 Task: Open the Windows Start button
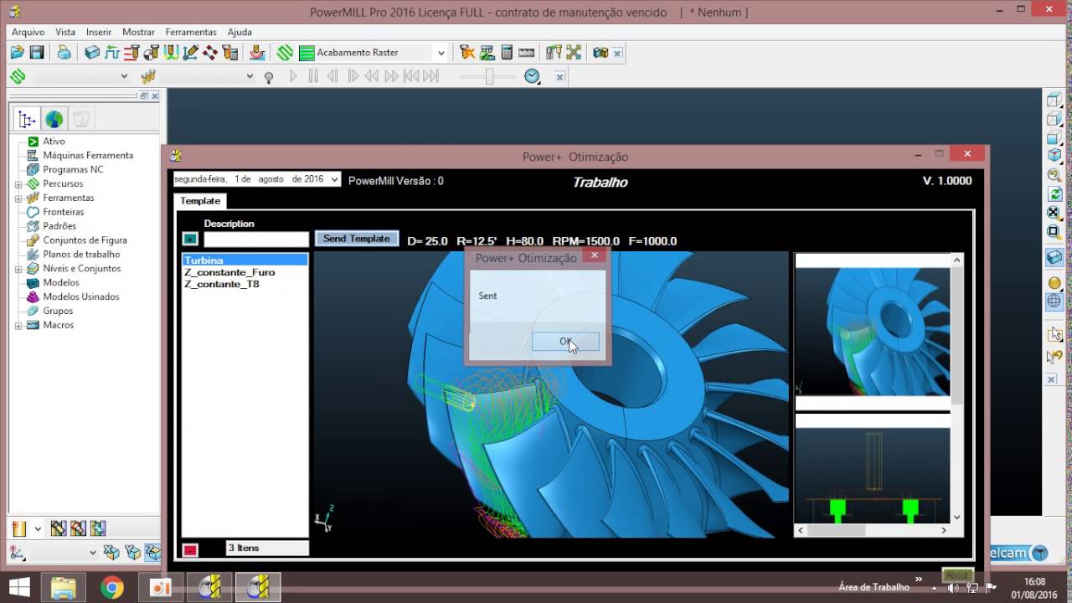[18, 586]
